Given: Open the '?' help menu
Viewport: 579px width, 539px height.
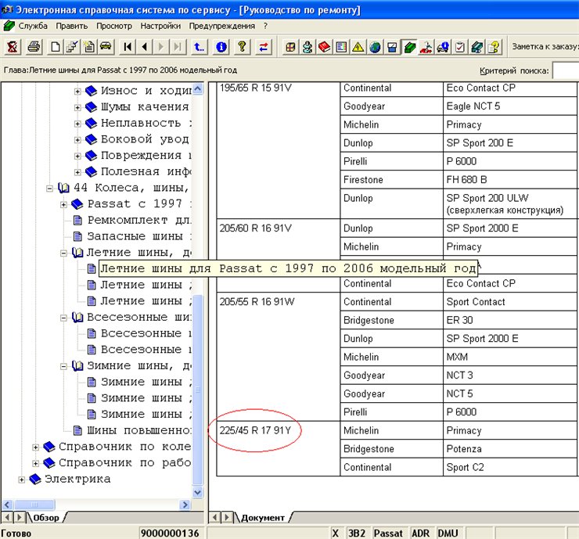Looking at the screenshot, I should [x=265, y=26].
